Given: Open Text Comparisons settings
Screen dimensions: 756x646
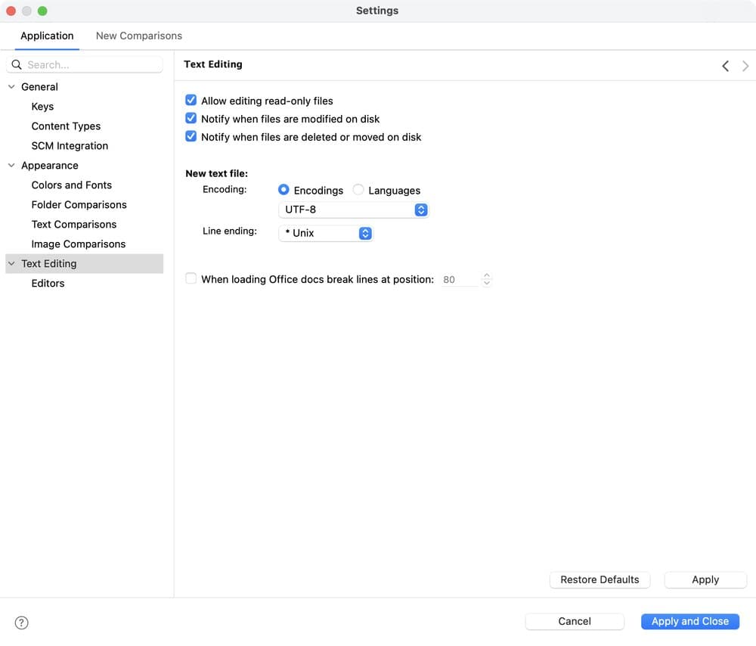Looking at the screenshot, I should click(x=74, y=225).
